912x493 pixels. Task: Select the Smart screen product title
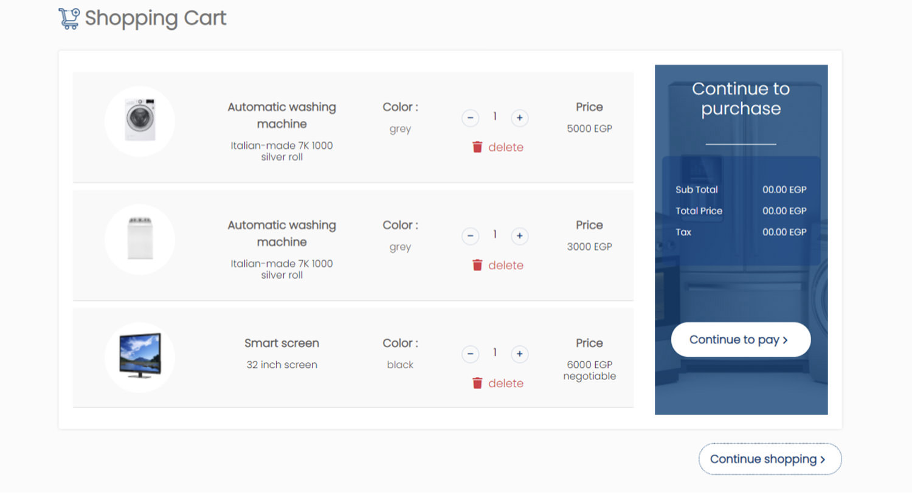[282, 343]
